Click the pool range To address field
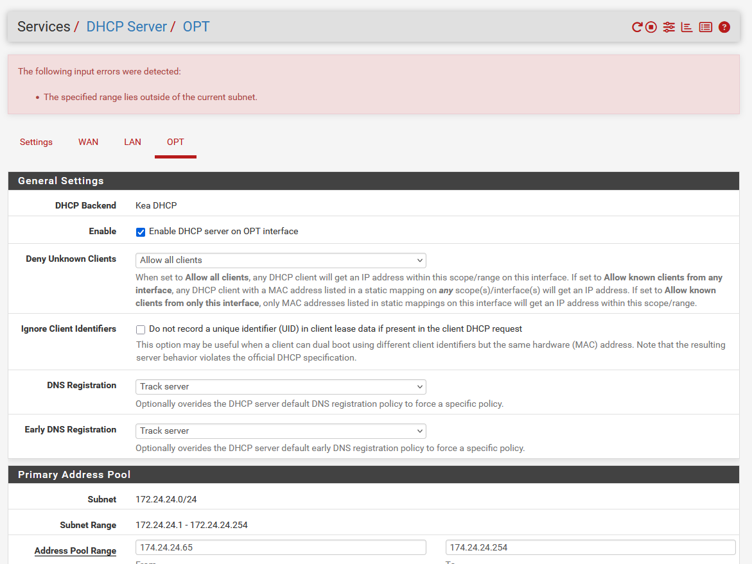The height and width of the screenshot is (564, 752). (x=590, y=547)
